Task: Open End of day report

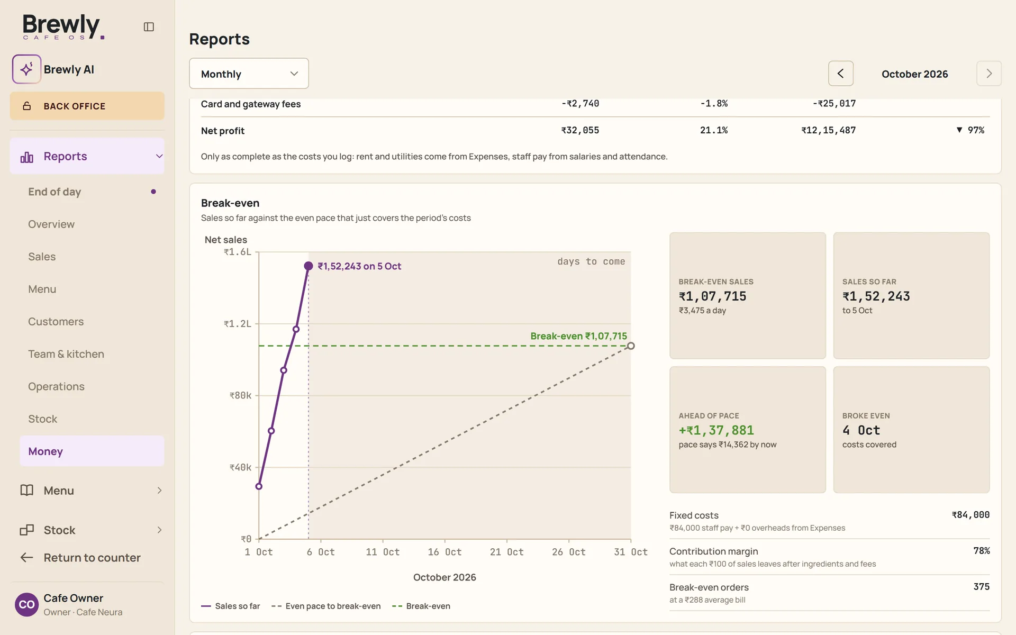Action: pyautogui.click(x=92, y=192)
